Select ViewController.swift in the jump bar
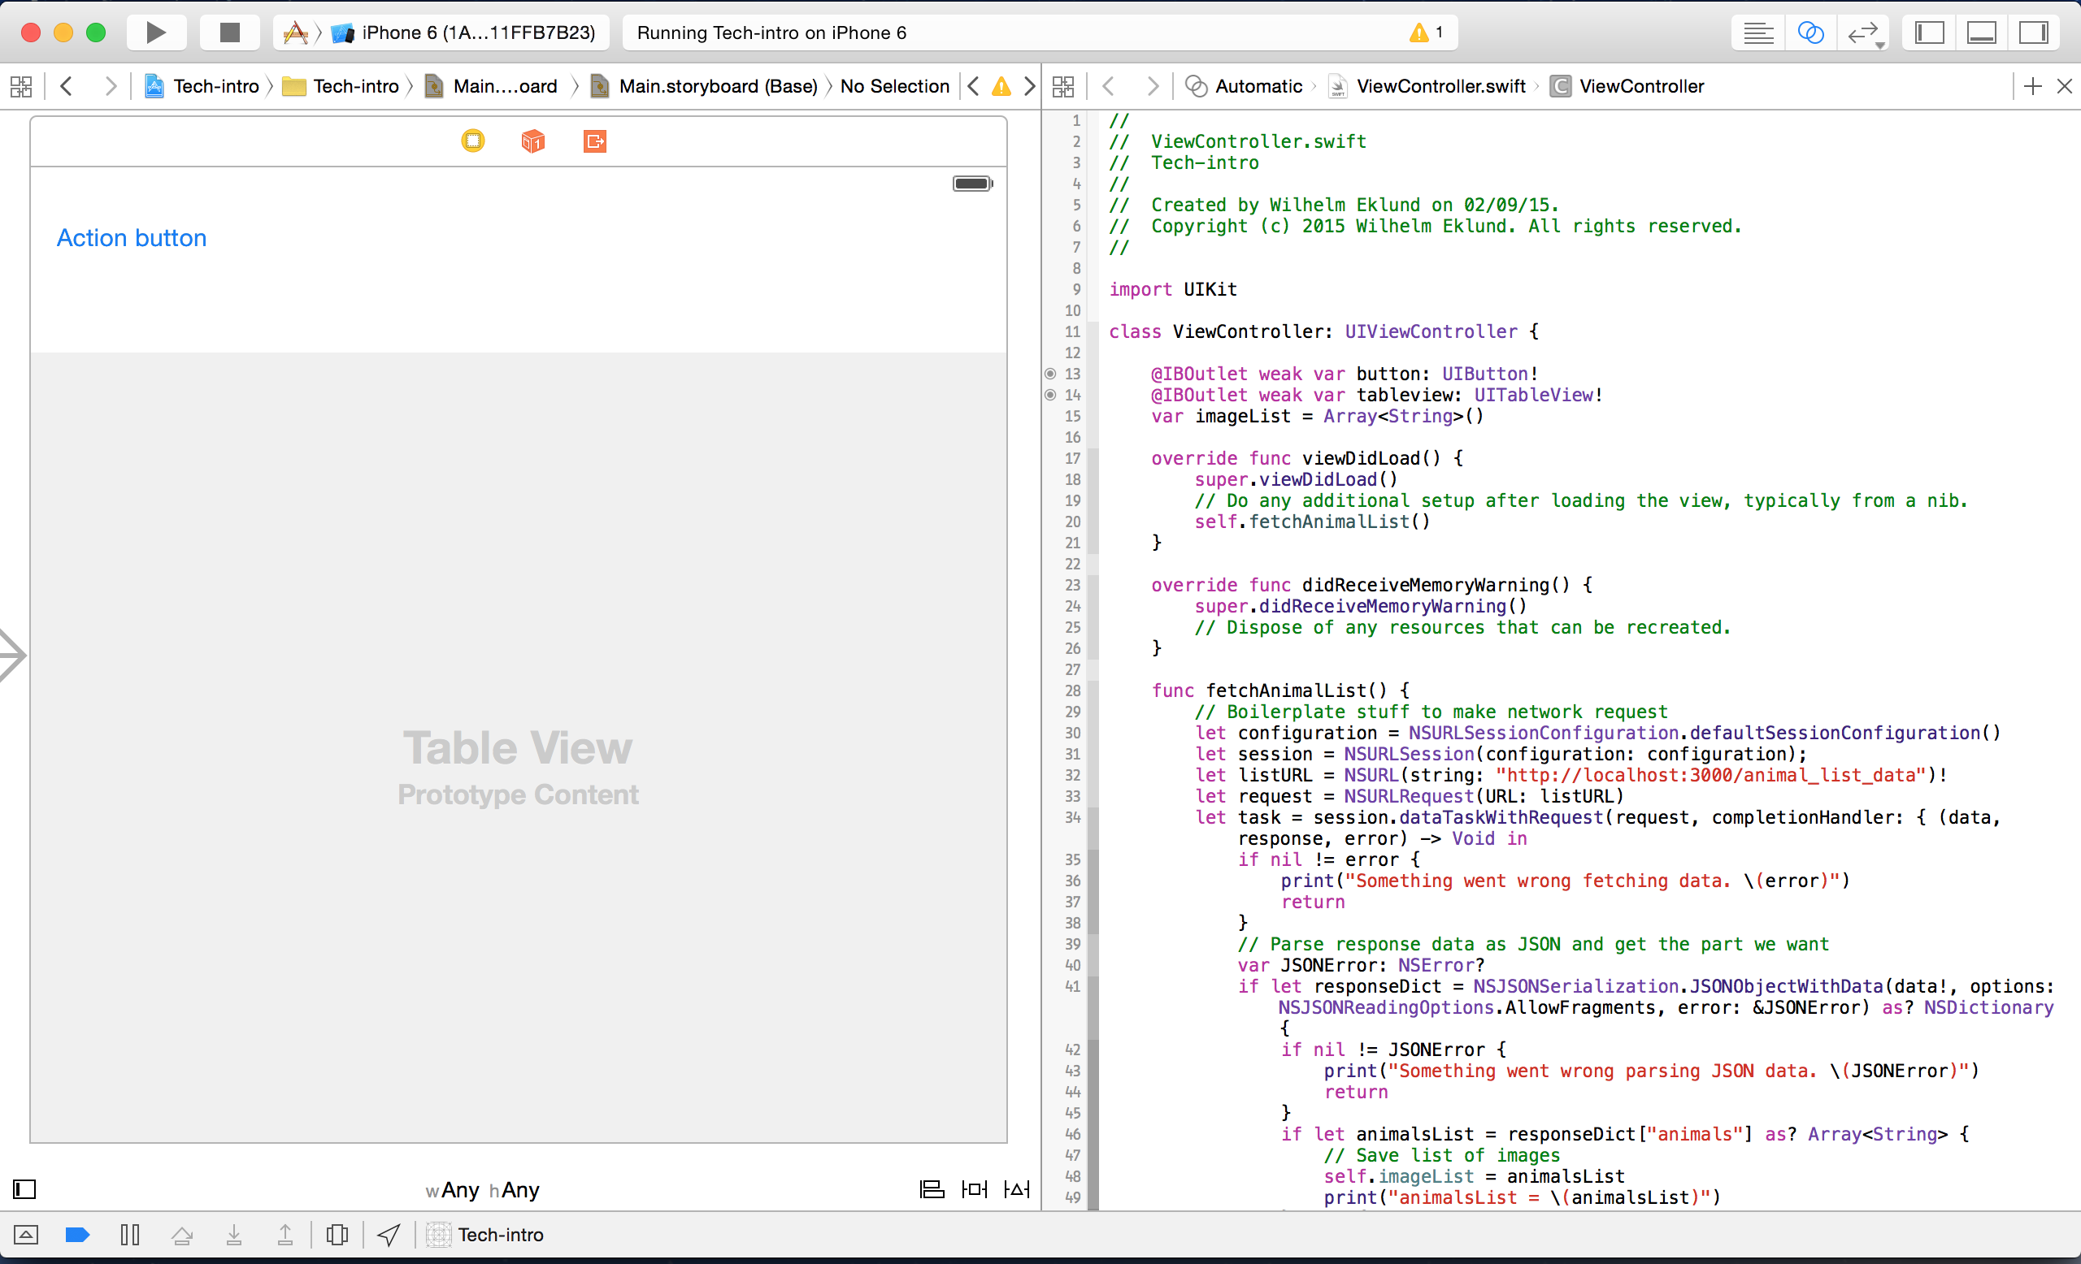The image size is (2081, 1264). (x=1440, y=86)
